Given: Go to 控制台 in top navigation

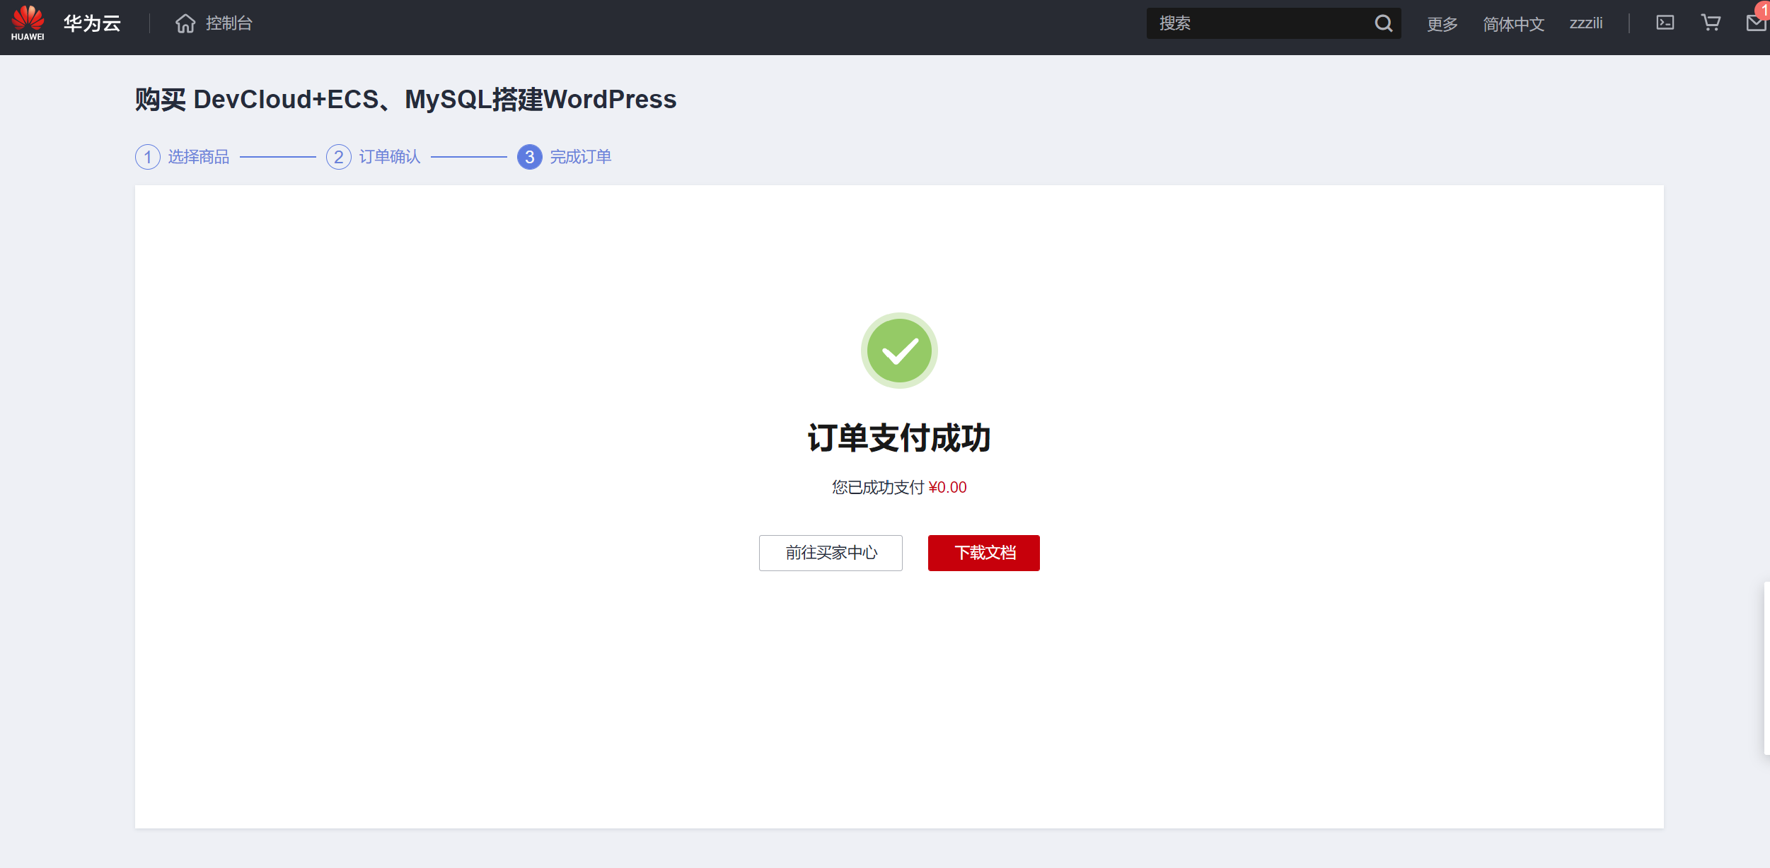Looking at the screenshot, I should (229, 23).
